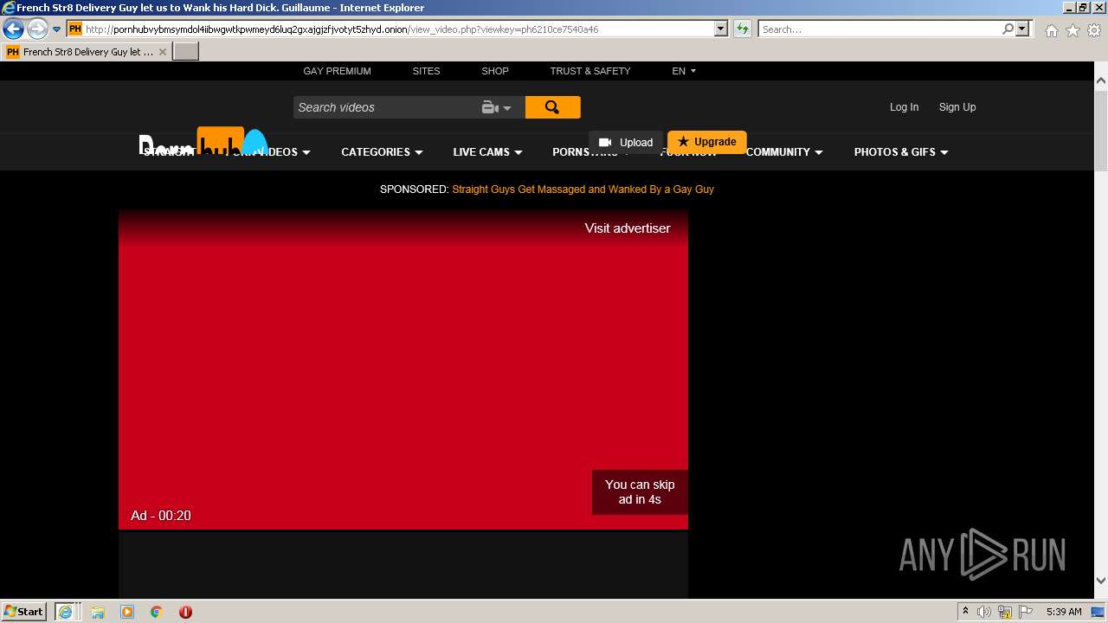Open the Windows Media Player taskbar icon
The image size is (1108, 623).
pos(127,612)
